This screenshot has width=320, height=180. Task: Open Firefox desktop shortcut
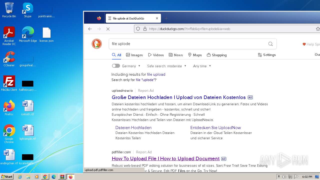9,108
